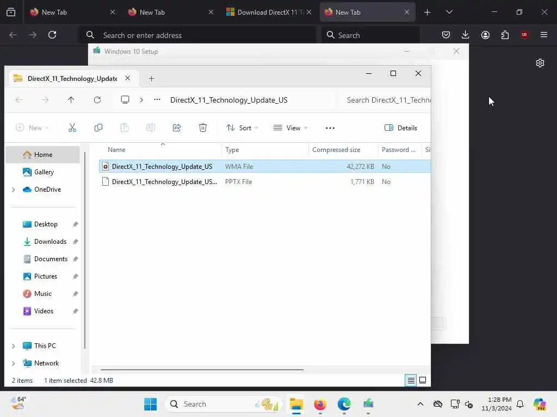Click the uBlock Origin extension icon
557x417 pixels.
[524, 35]
